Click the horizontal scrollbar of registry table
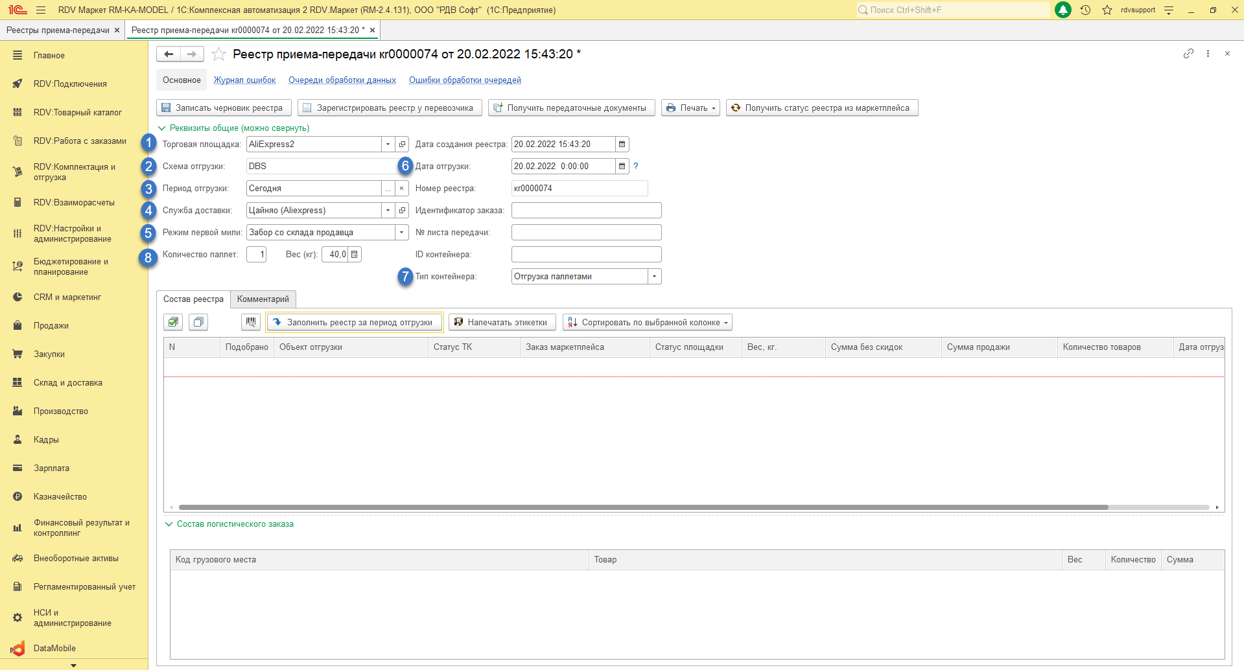The height and width of the screenshot is (670, 1244). coord(642,507)
